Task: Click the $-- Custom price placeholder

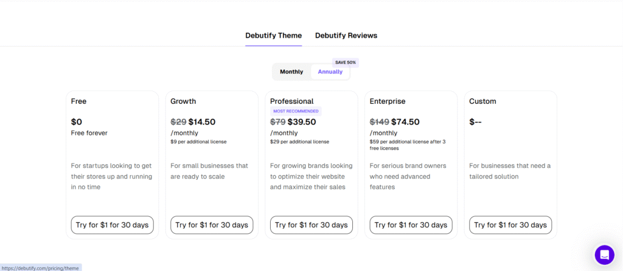Action: point(475,122)
